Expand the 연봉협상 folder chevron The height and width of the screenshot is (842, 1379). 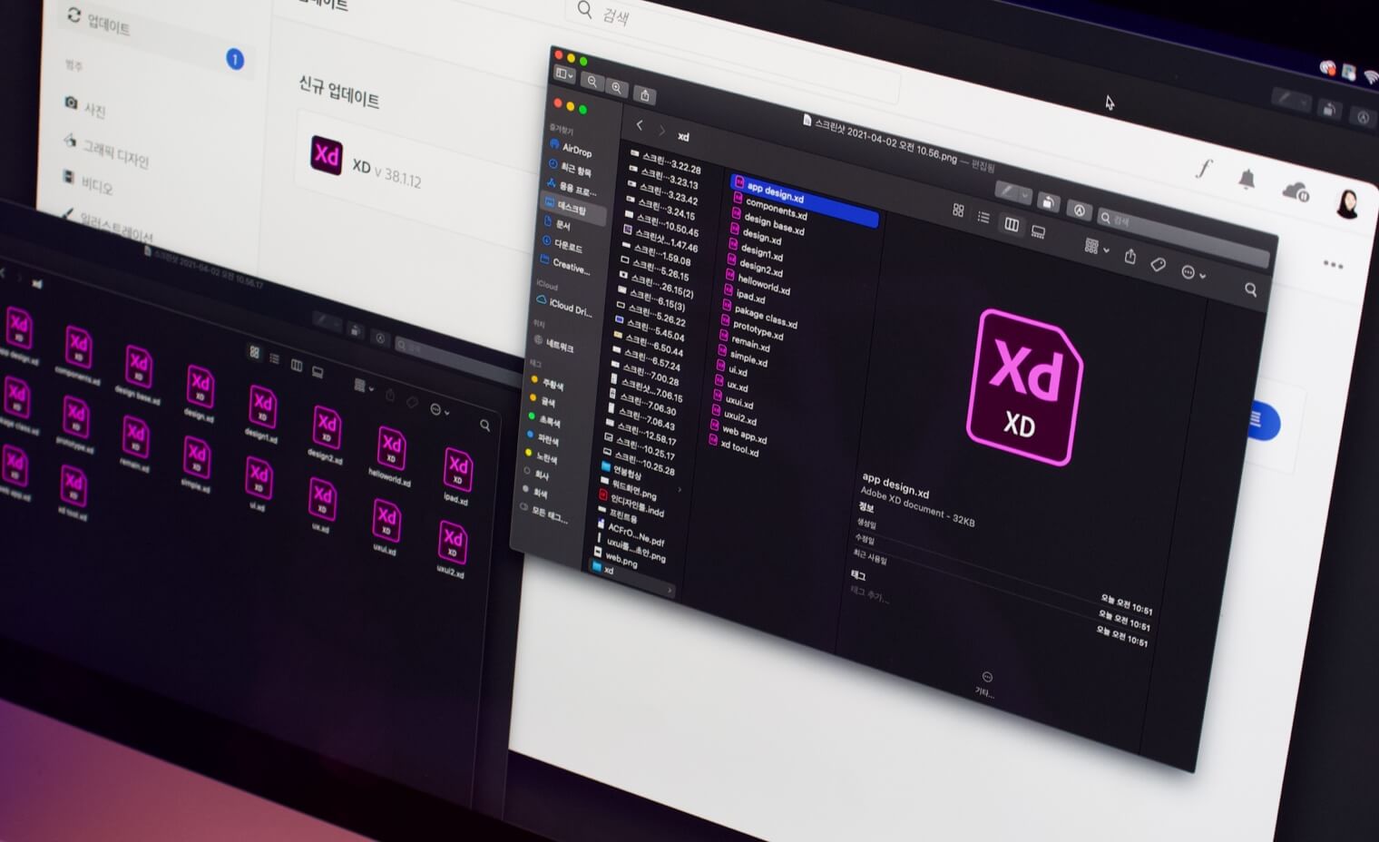(680, 489)
